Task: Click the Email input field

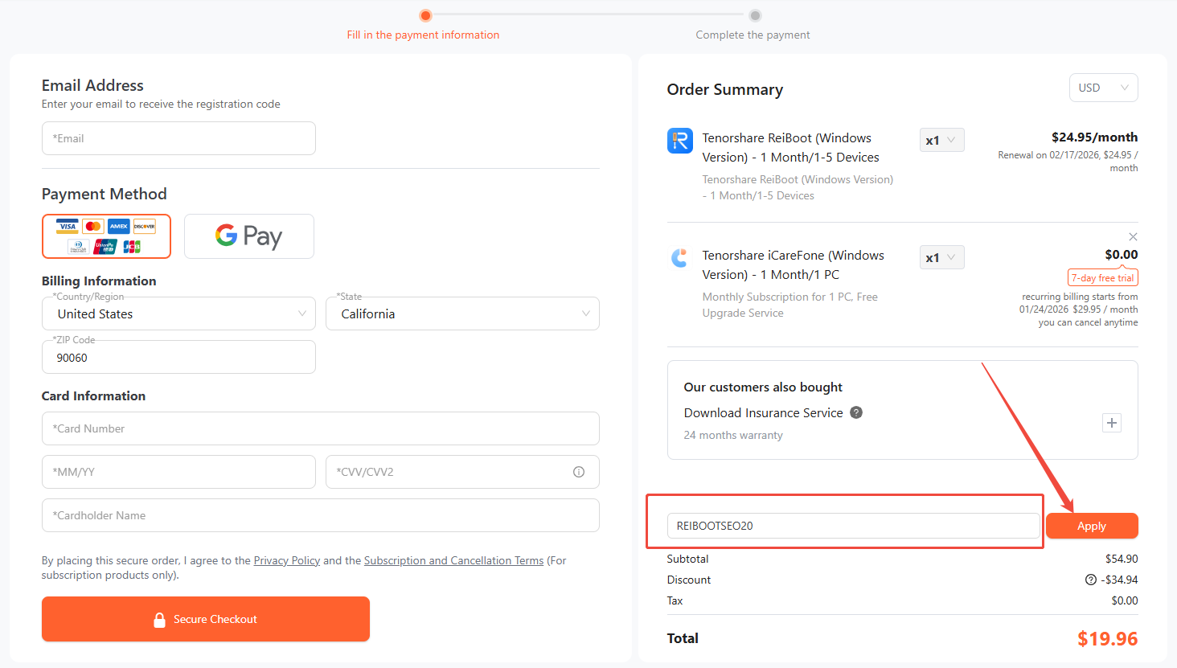Action: tap(178, 138)
